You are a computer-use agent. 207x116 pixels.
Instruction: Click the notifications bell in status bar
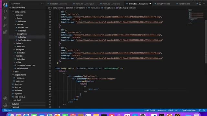[204, 110]
